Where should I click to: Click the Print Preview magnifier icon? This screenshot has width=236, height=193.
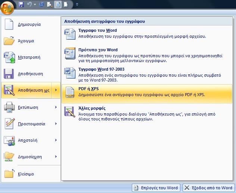pos(50,4)
